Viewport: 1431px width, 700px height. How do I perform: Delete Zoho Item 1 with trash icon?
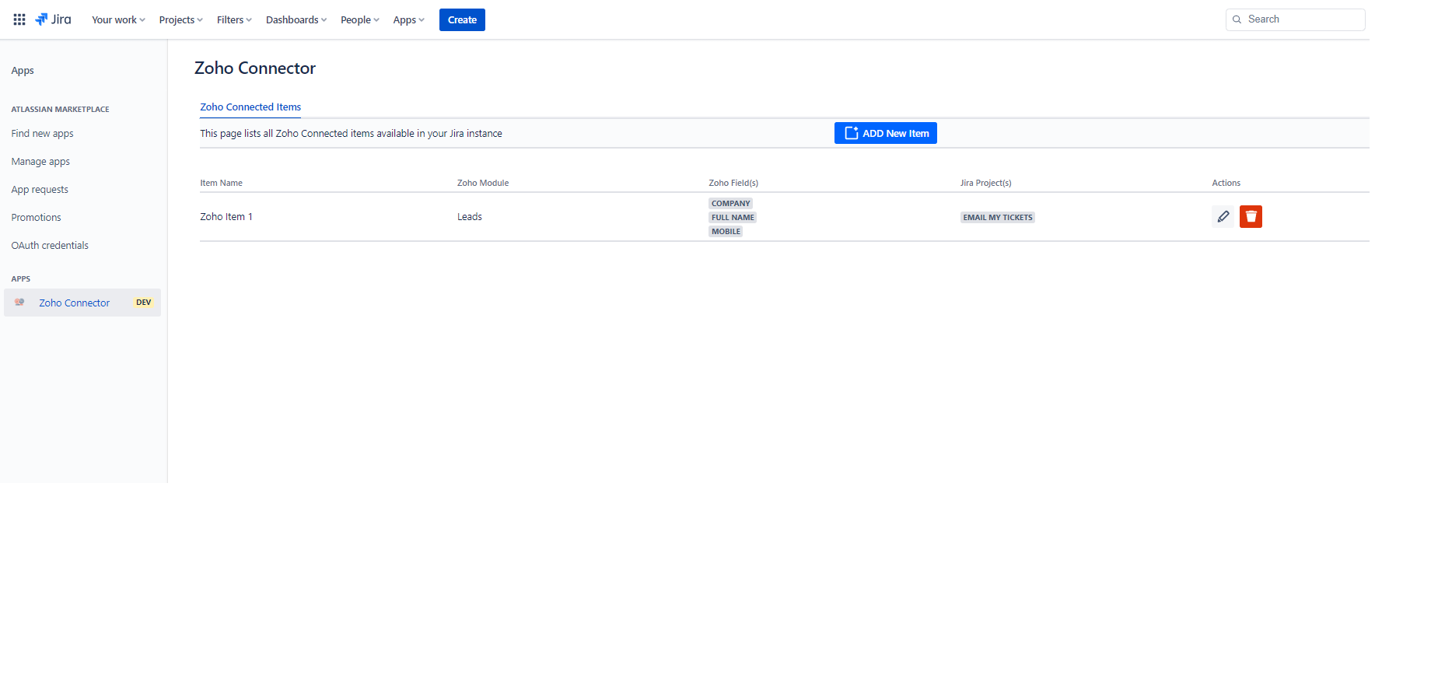(1251, 216)
